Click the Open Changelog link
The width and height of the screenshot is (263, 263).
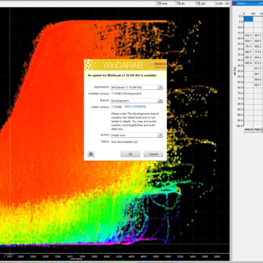tap(135, 106)
